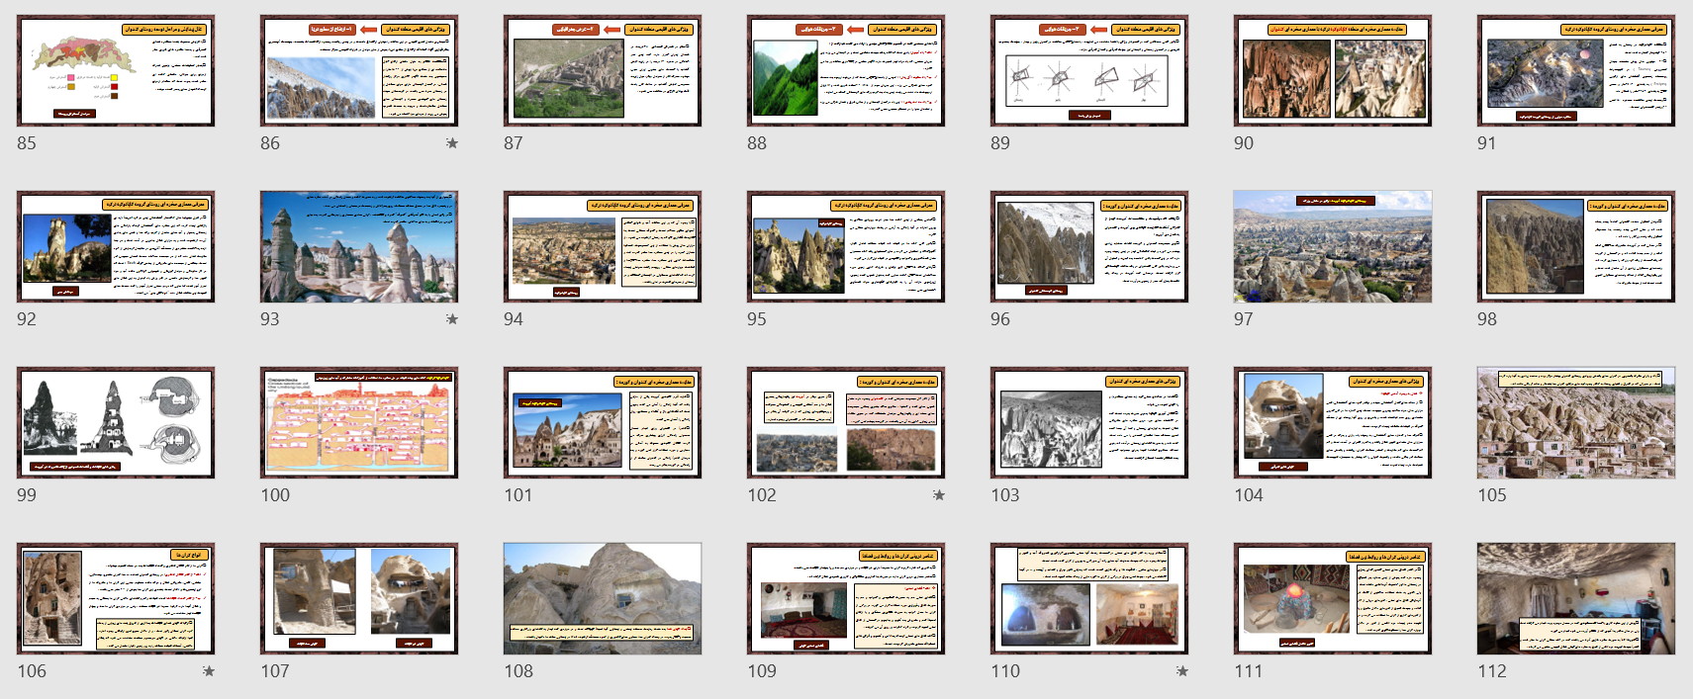This screenshot has height=699, width=1693.
Task: Click the slide number label 111
Action: tap(1249, 671)
